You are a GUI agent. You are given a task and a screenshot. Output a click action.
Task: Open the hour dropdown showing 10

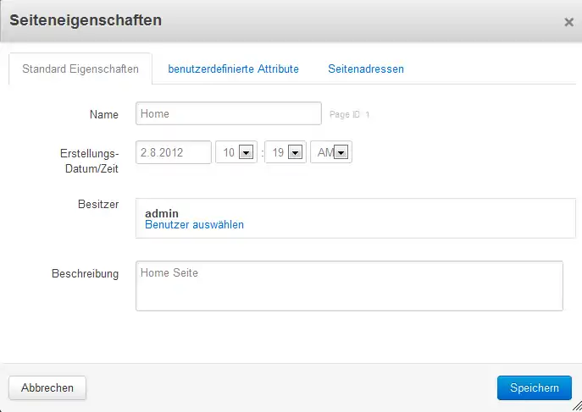pos(236,152)
